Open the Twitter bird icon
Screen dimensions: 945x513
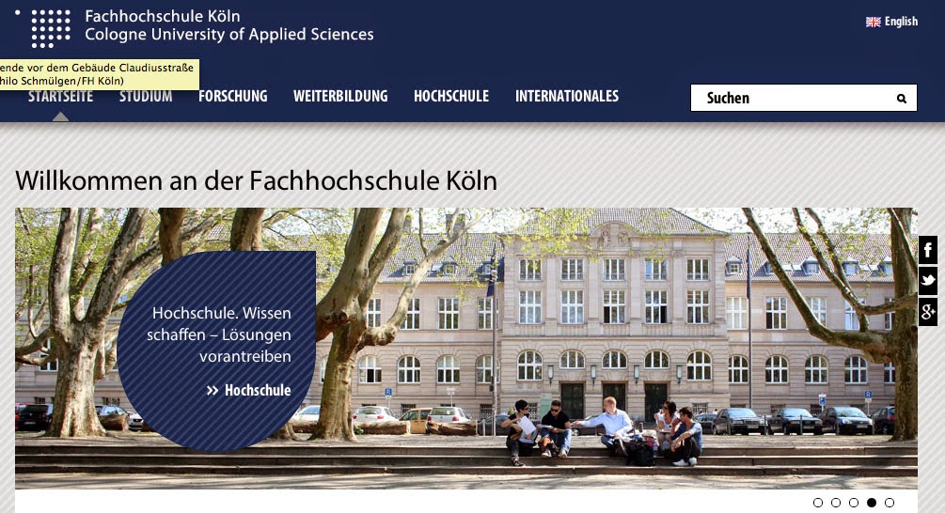[x=927, y=280]
